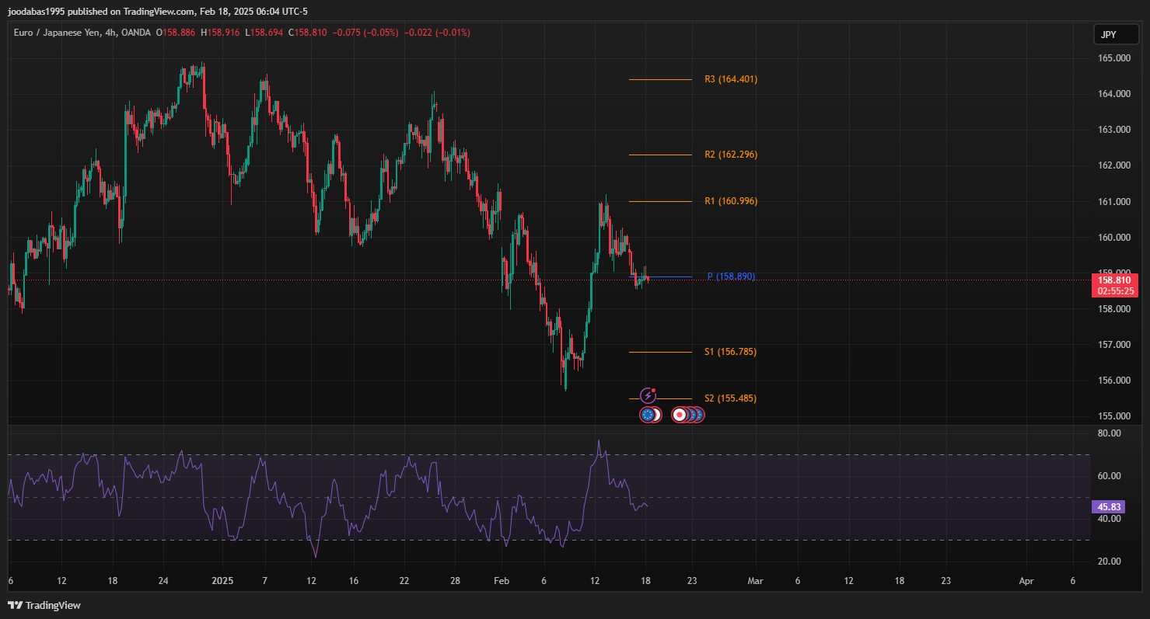Click the 2025 label on time axis
Image resolution: width=1150 pixels, height=619 pixels.
(223, 581)
